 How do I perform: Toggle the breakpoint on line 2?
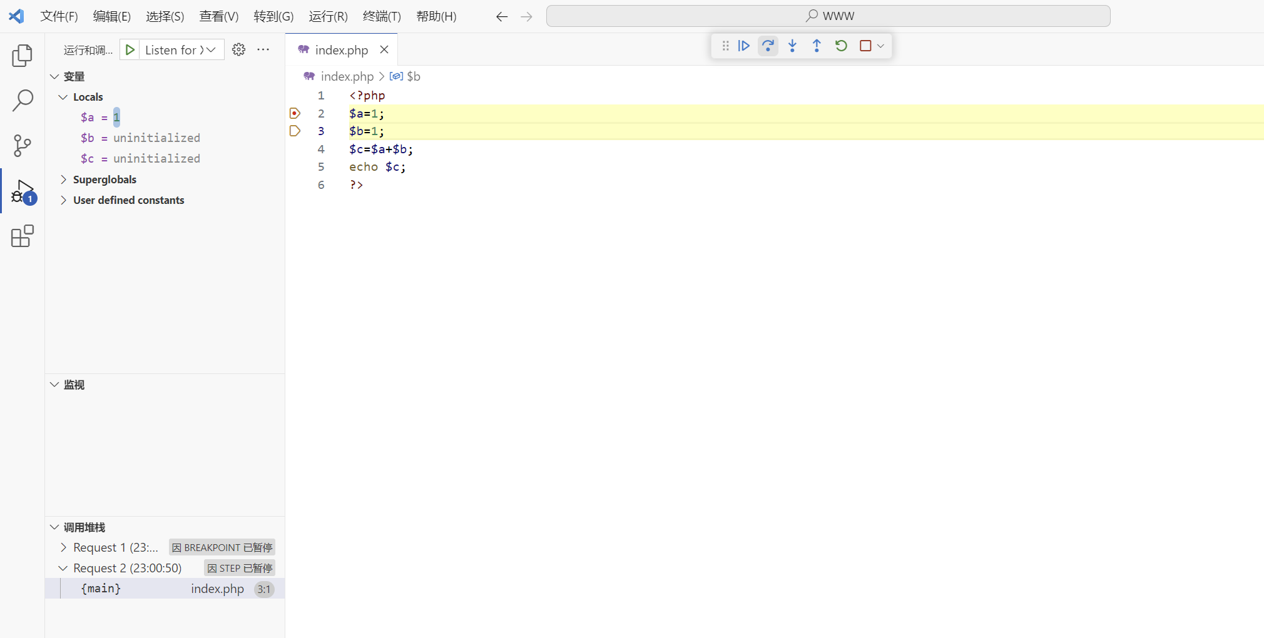tap(295, 113)
